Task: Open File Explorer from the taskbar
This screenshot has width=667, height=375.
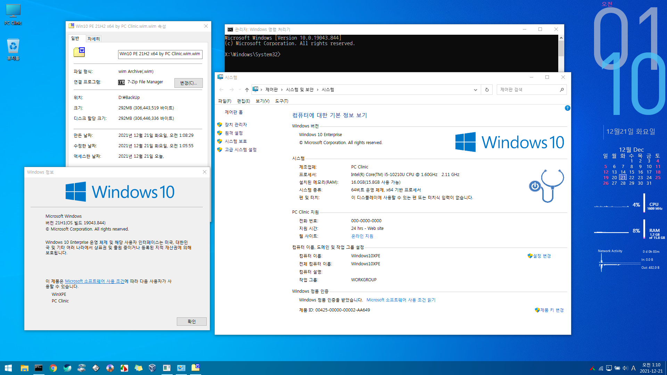Action: [24, 368]
